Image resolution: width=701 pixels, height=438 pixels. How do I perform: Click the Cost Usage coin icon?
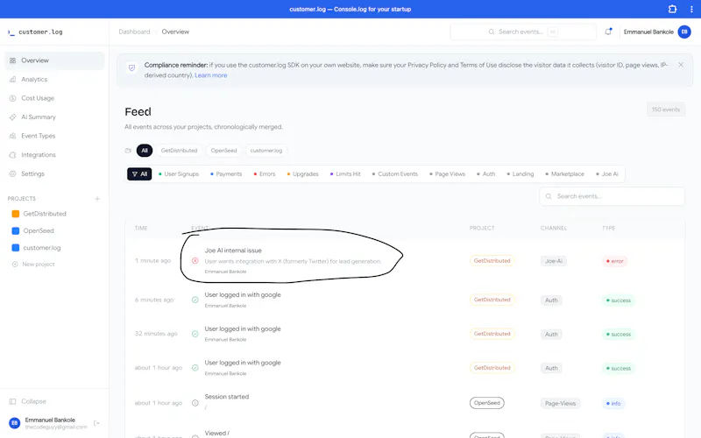click(12, 98)
